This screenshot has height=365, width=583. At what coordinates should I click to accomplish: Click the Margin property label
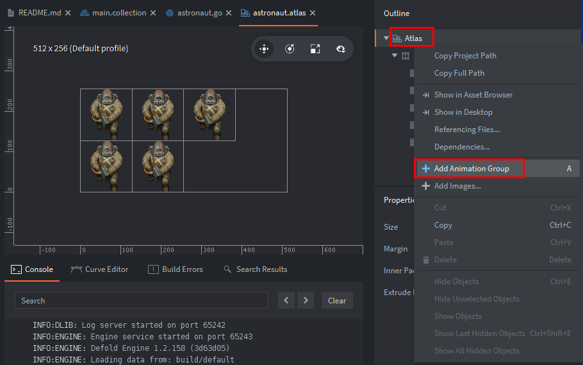click(396, 249)
